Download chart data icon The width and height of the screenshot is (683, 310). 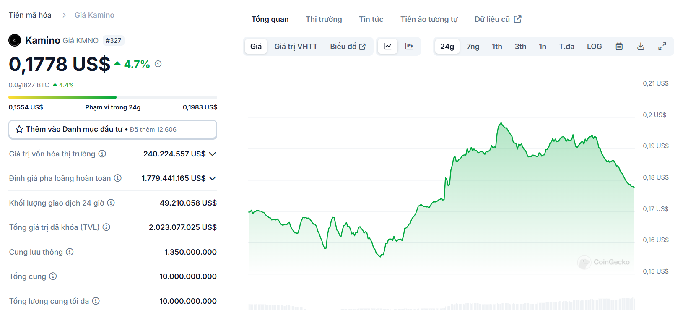(x=641, y=47)
